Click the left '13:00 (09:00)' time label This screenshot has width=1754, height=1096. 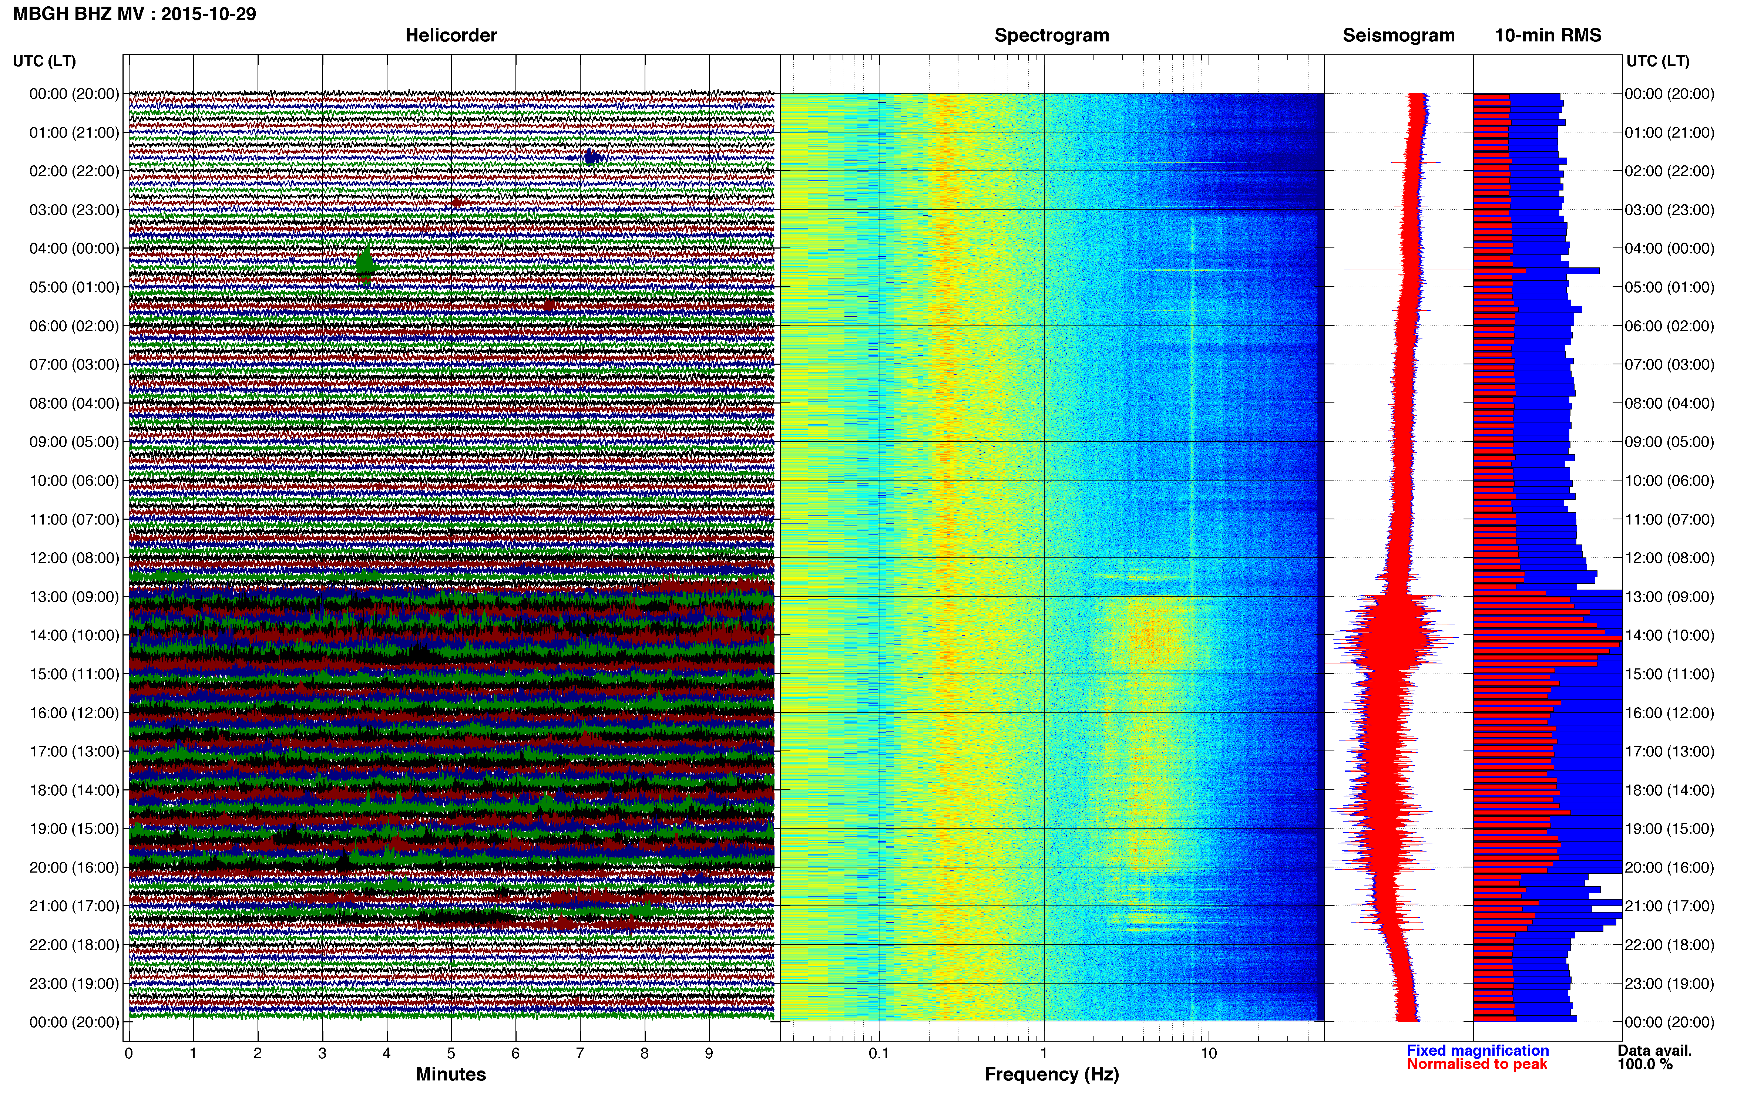coord(74,597)
